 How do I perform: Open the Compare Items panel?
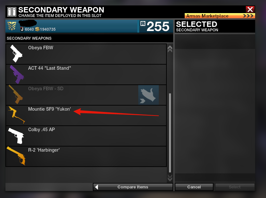(x=133, y=187)
